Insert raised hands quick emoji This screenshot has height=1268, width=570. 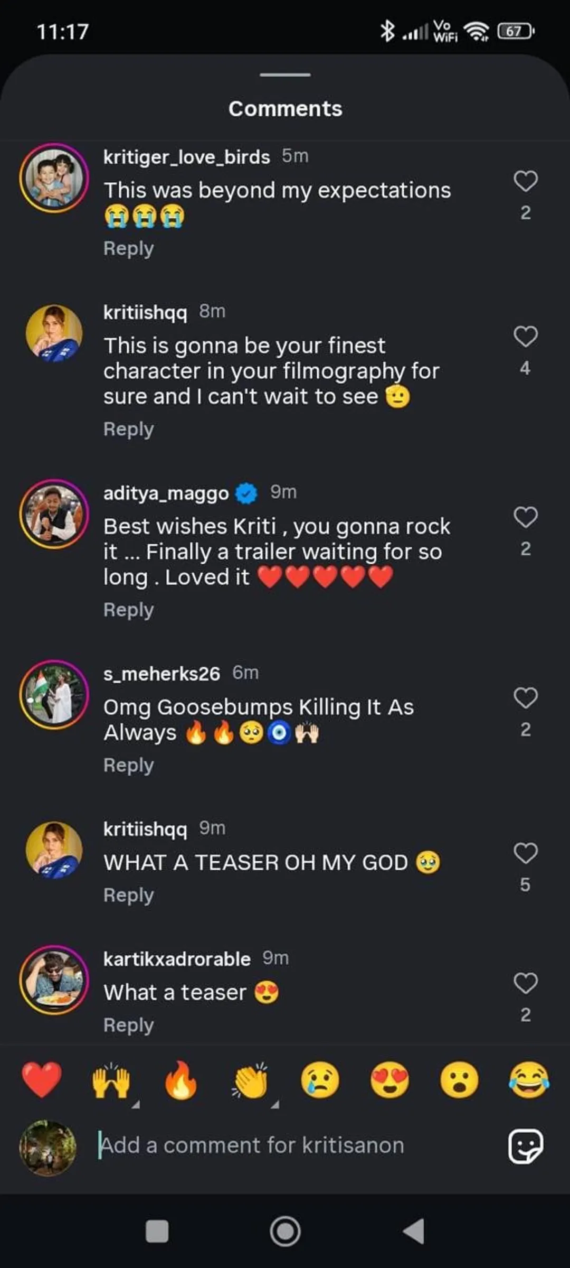[x=111, y=1080]
